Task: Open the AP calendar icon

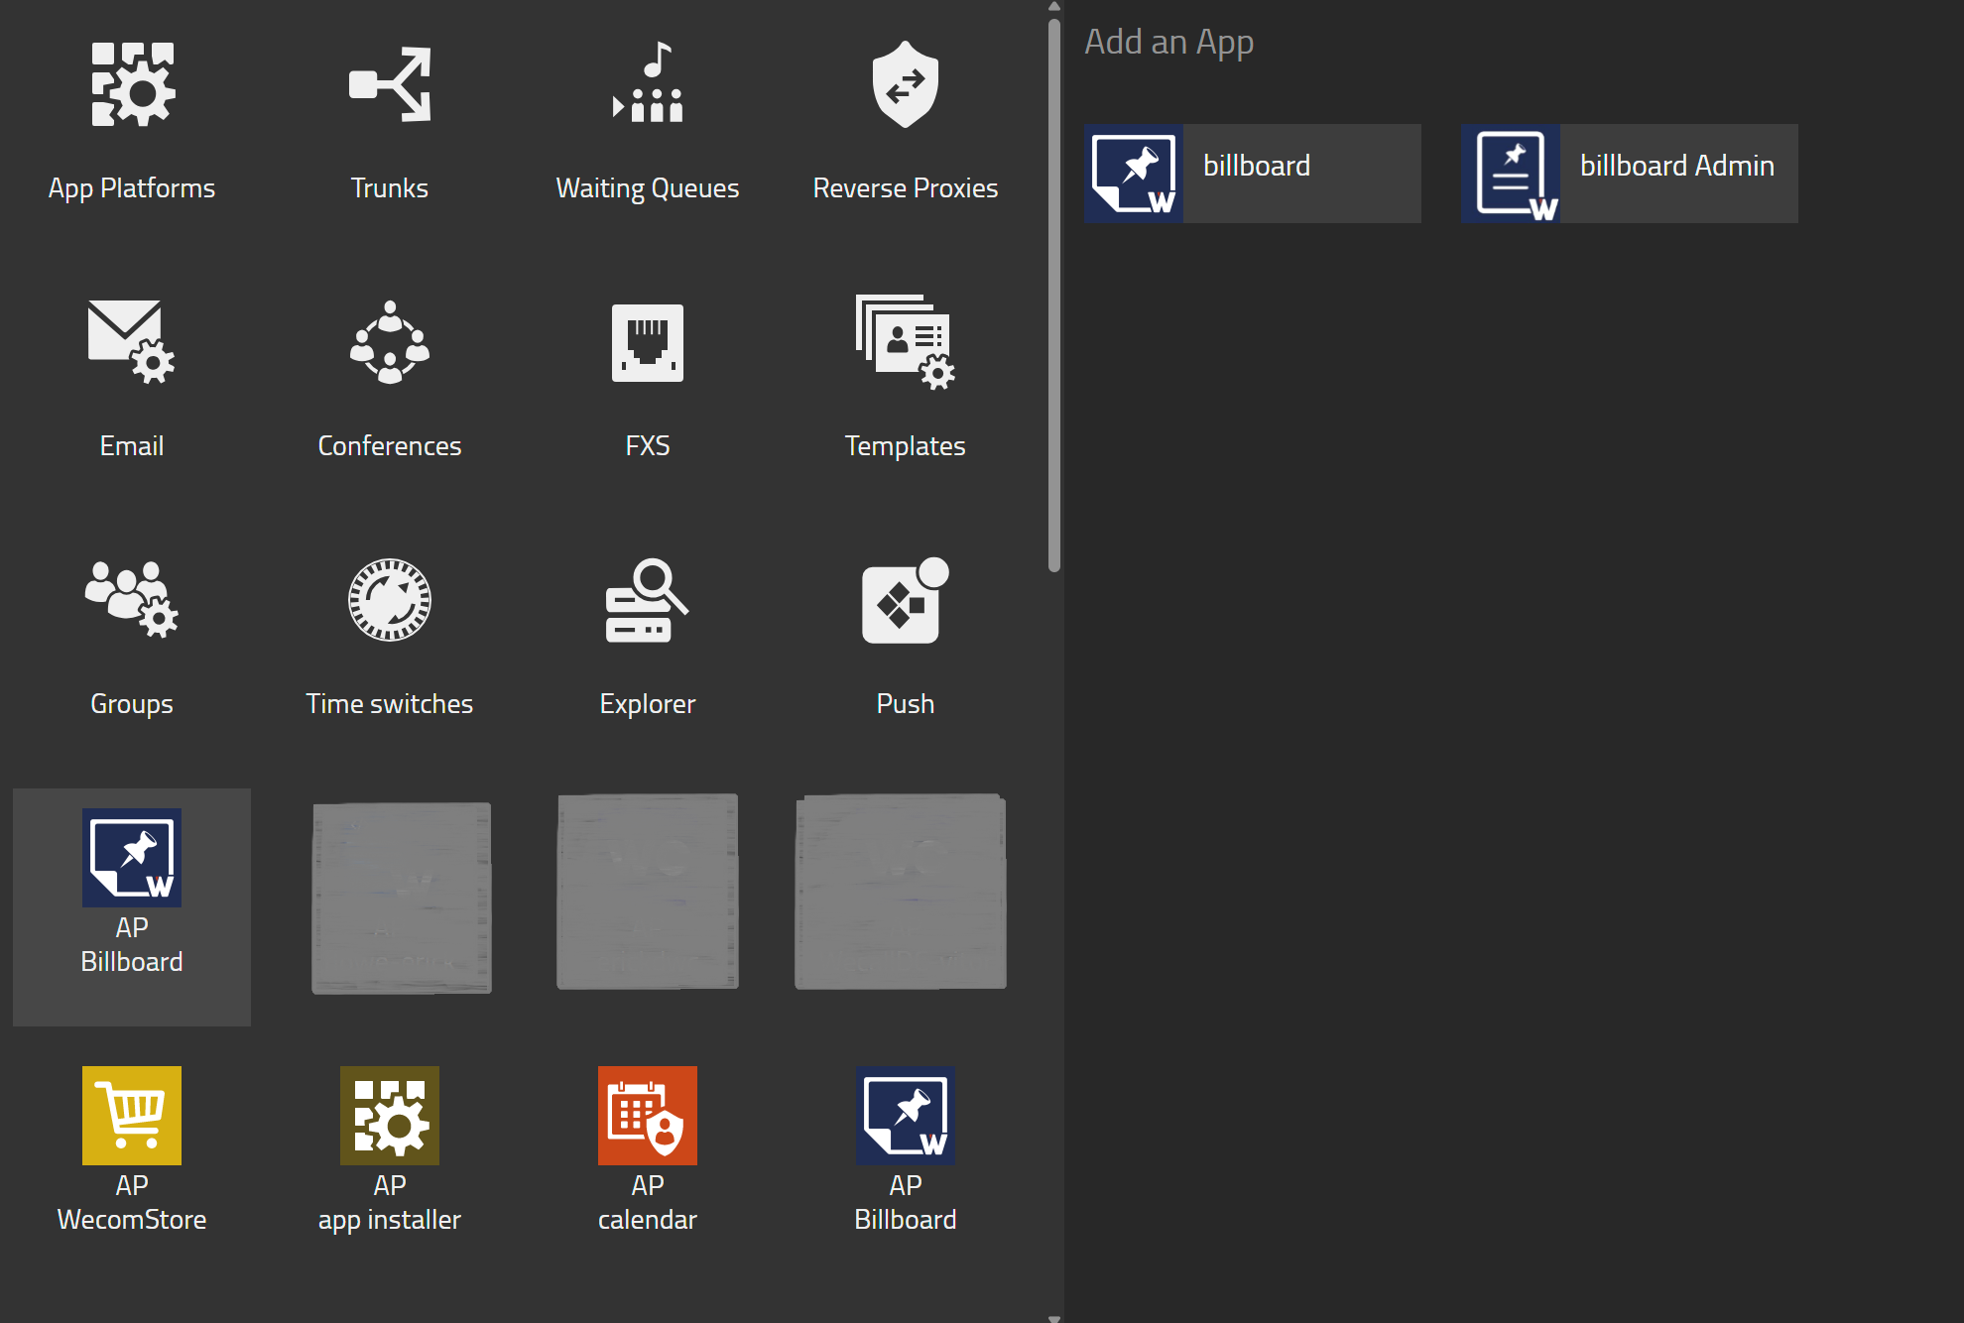Action: pyautogui.click(x=647, y=1116)
